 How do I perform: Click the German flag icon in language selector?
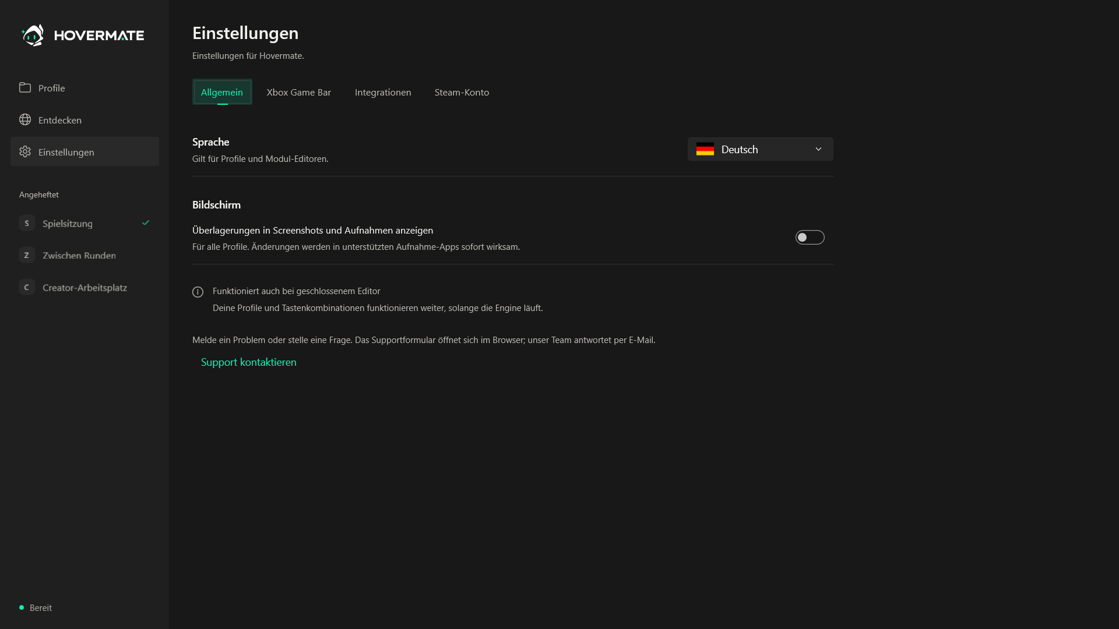click(705, 149)
